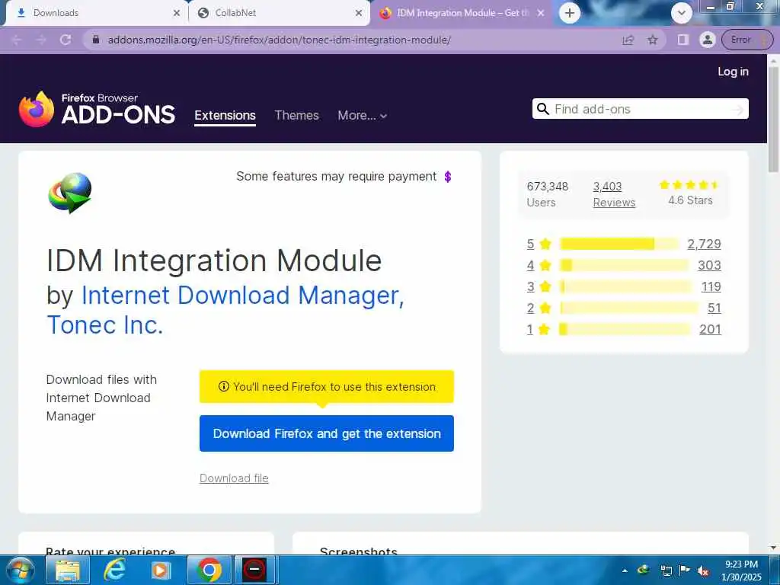Click the IDM add-on globe icon
This screenshot has height=585, width=780.
(69, 193)
